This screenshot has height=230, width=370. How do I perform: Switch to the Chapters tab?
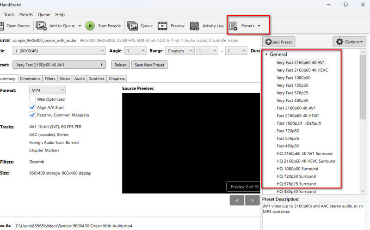117,79
